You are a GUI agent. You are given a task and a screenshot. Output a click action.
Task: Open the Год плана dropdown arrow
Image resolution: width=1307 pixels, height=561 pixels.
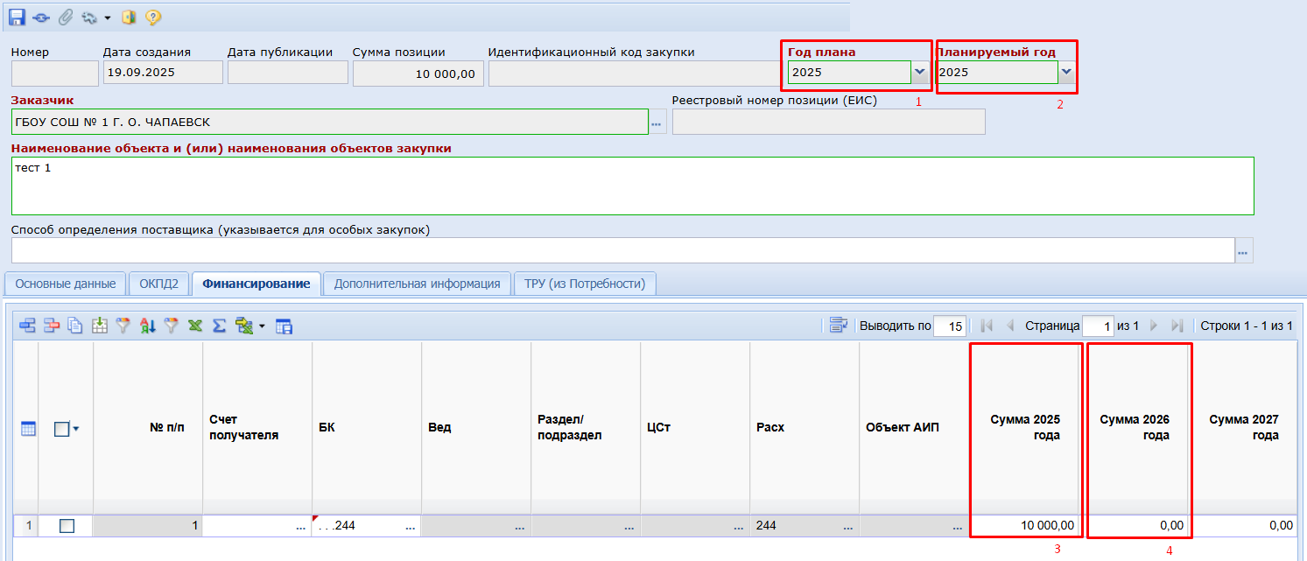[x=919, y=73]
